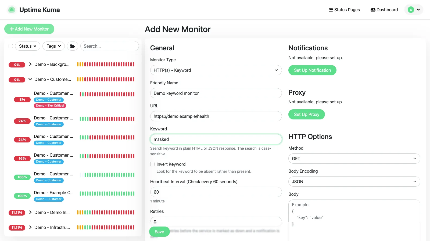The height and width of the screenshot is (241, 430).
Task: Open the Status filter dropdown
Action: tap(28, 46)
